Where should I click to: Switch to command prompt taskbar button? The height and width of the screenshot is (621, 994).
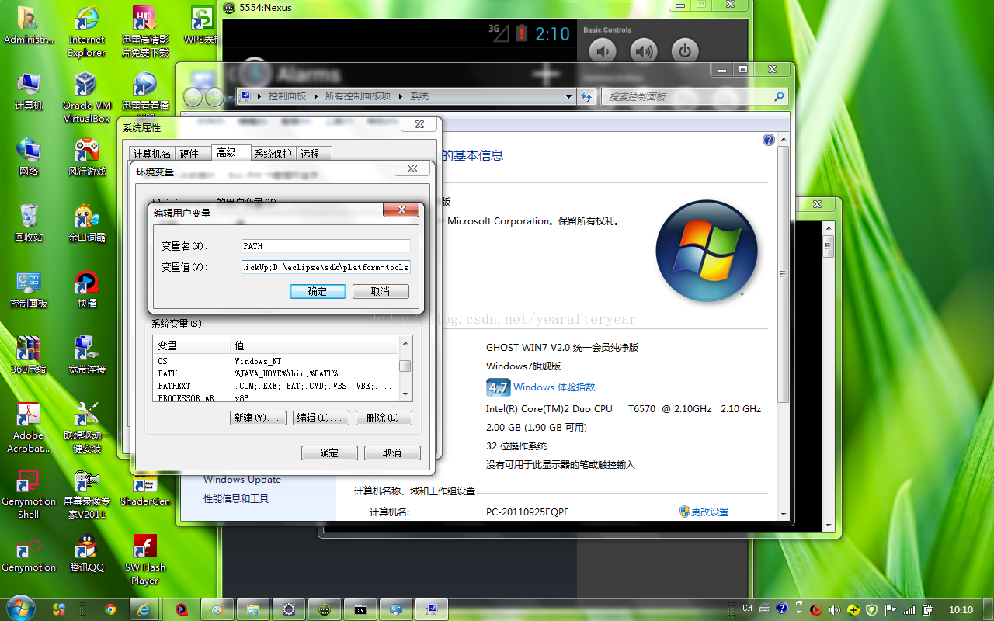360,609
